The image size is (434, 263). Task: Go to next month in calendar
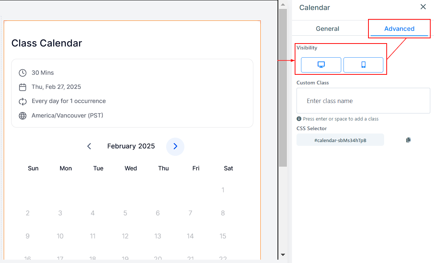pos(175,146)
